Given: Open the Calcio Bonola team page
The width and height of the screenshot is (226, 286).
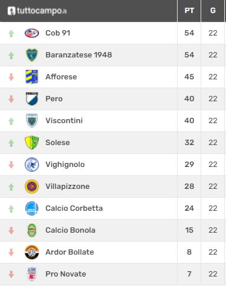Looking at the screenshot, I should [x=70, y=230].
